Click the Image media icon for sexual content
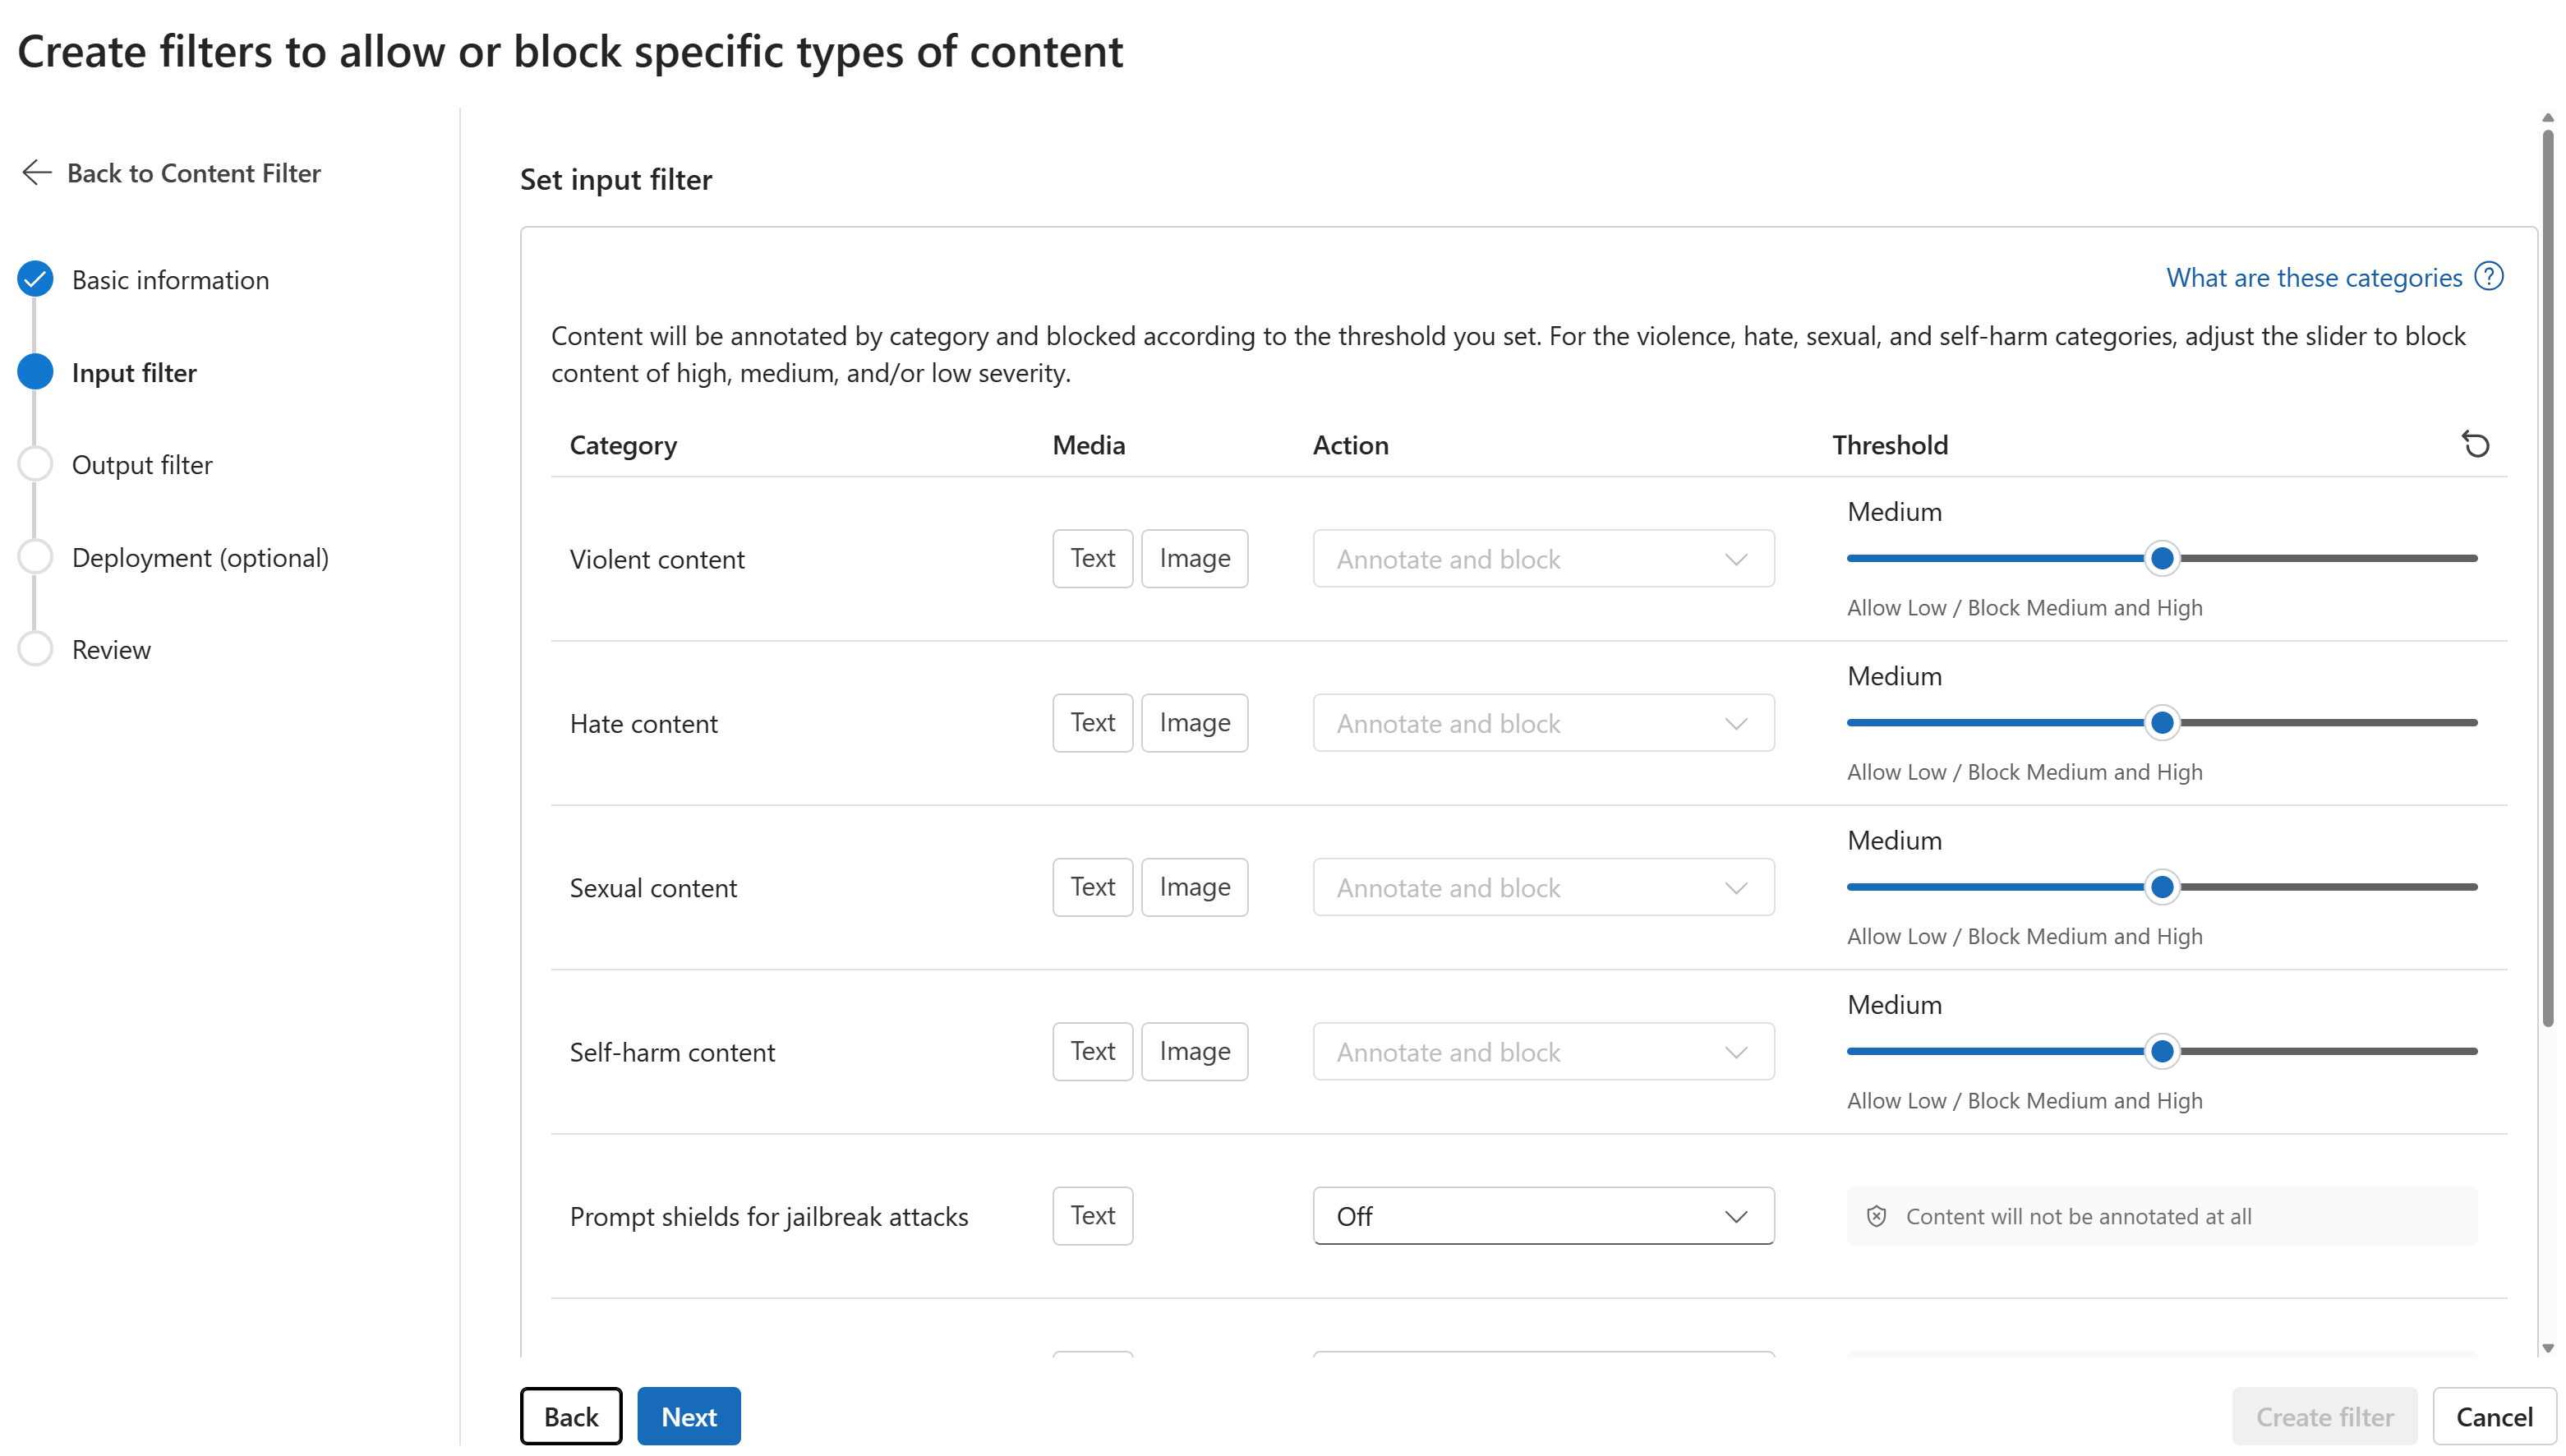 point(1193,887)
